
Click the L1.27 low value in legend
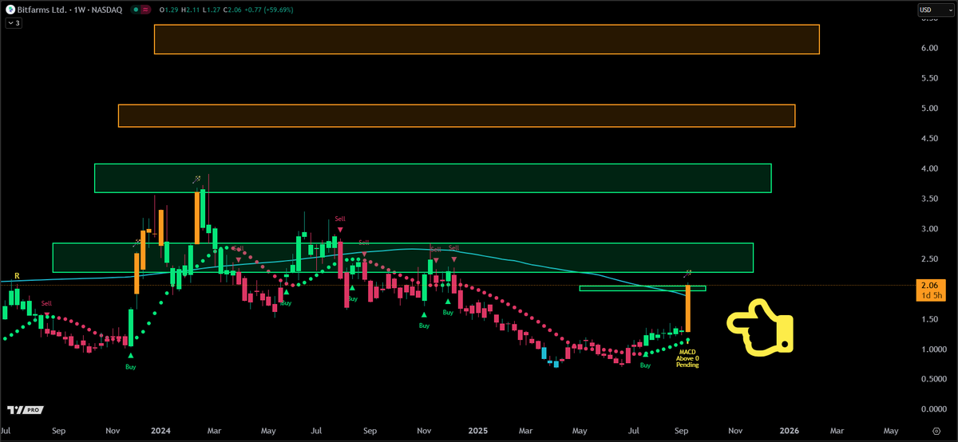[210, 10]
